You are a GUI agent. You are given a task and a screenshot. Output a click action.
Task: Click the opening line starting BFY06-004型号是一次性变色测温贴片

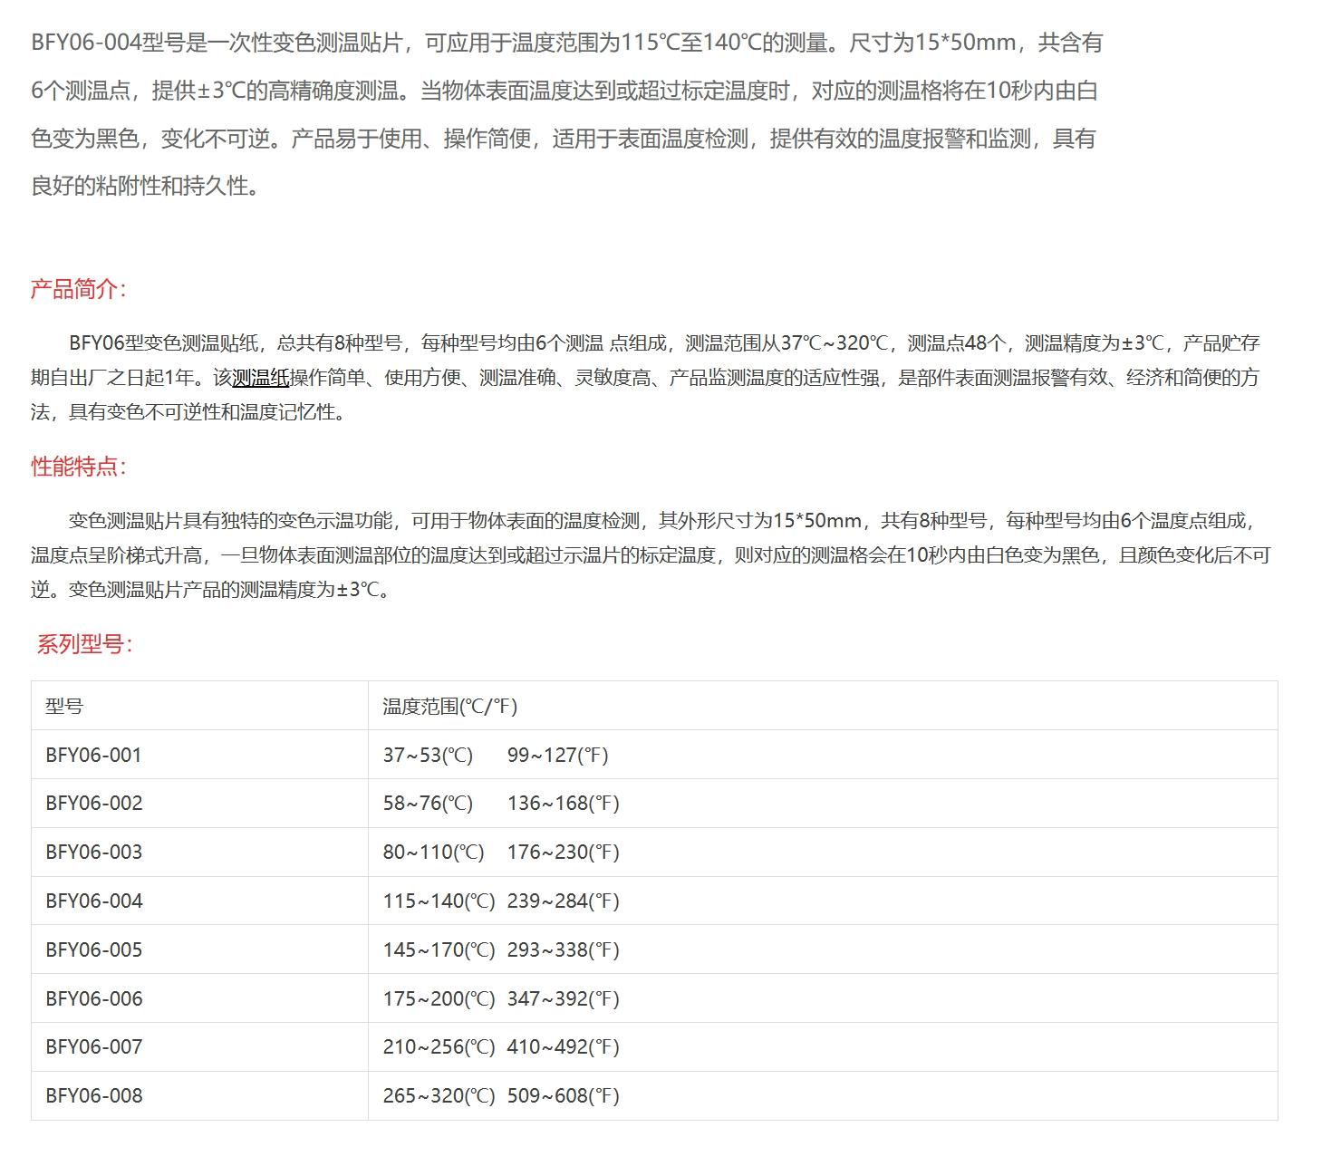(566, 43)
